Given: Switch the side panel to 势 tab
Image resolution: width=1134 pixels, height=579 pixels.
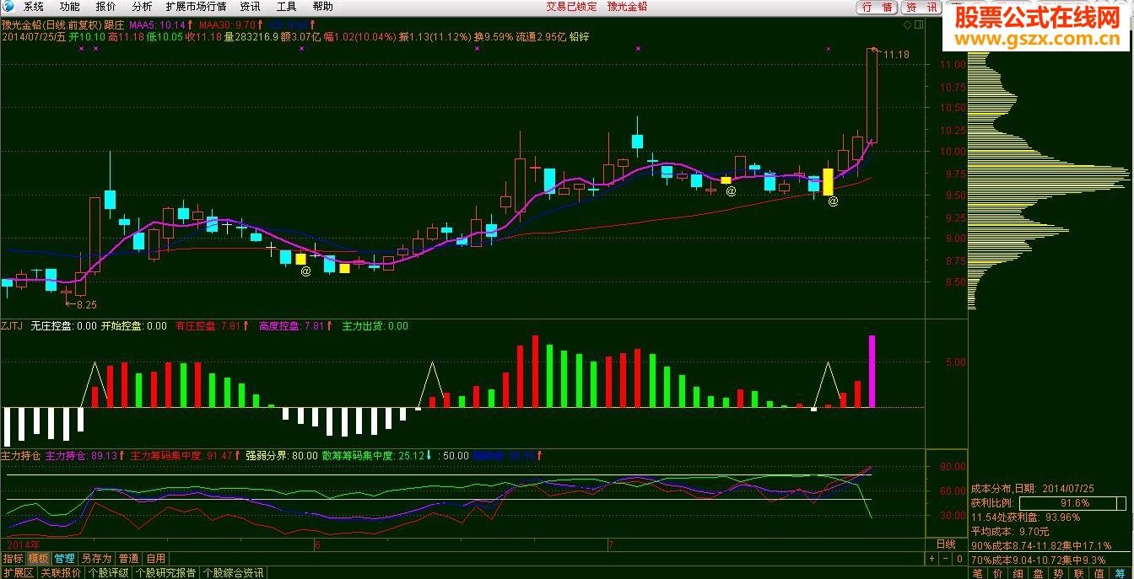Looking at the screenshot, I should 1059,573.
